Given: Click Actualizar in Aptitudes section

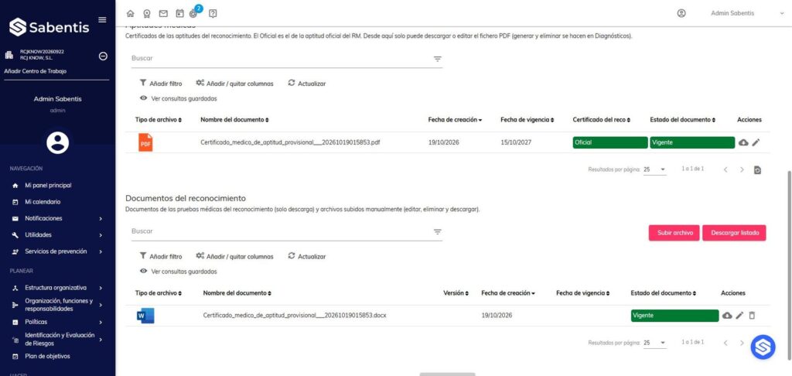Looking at the screenshot, I should (x=306, y=84).
